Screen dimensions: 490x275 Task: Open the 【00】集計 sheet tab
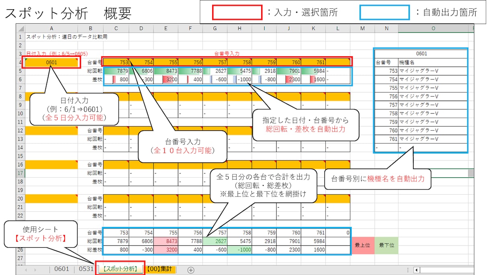pos(161,269)
